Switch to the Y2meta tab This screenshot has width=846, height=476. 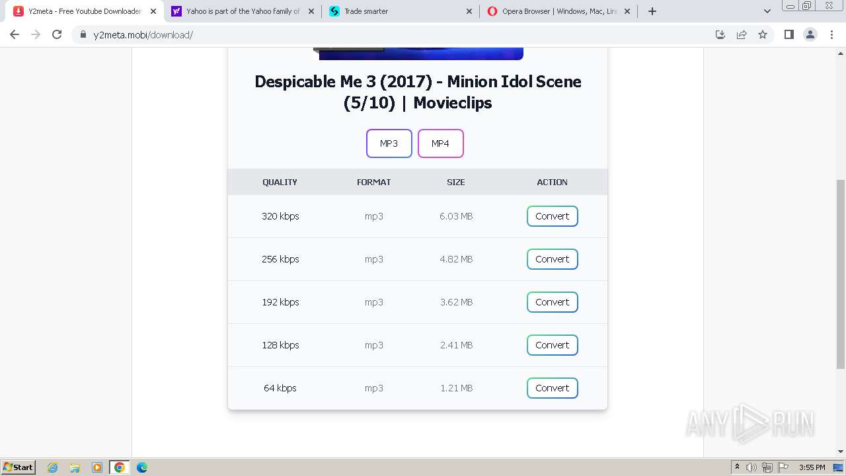click(85, 11)
